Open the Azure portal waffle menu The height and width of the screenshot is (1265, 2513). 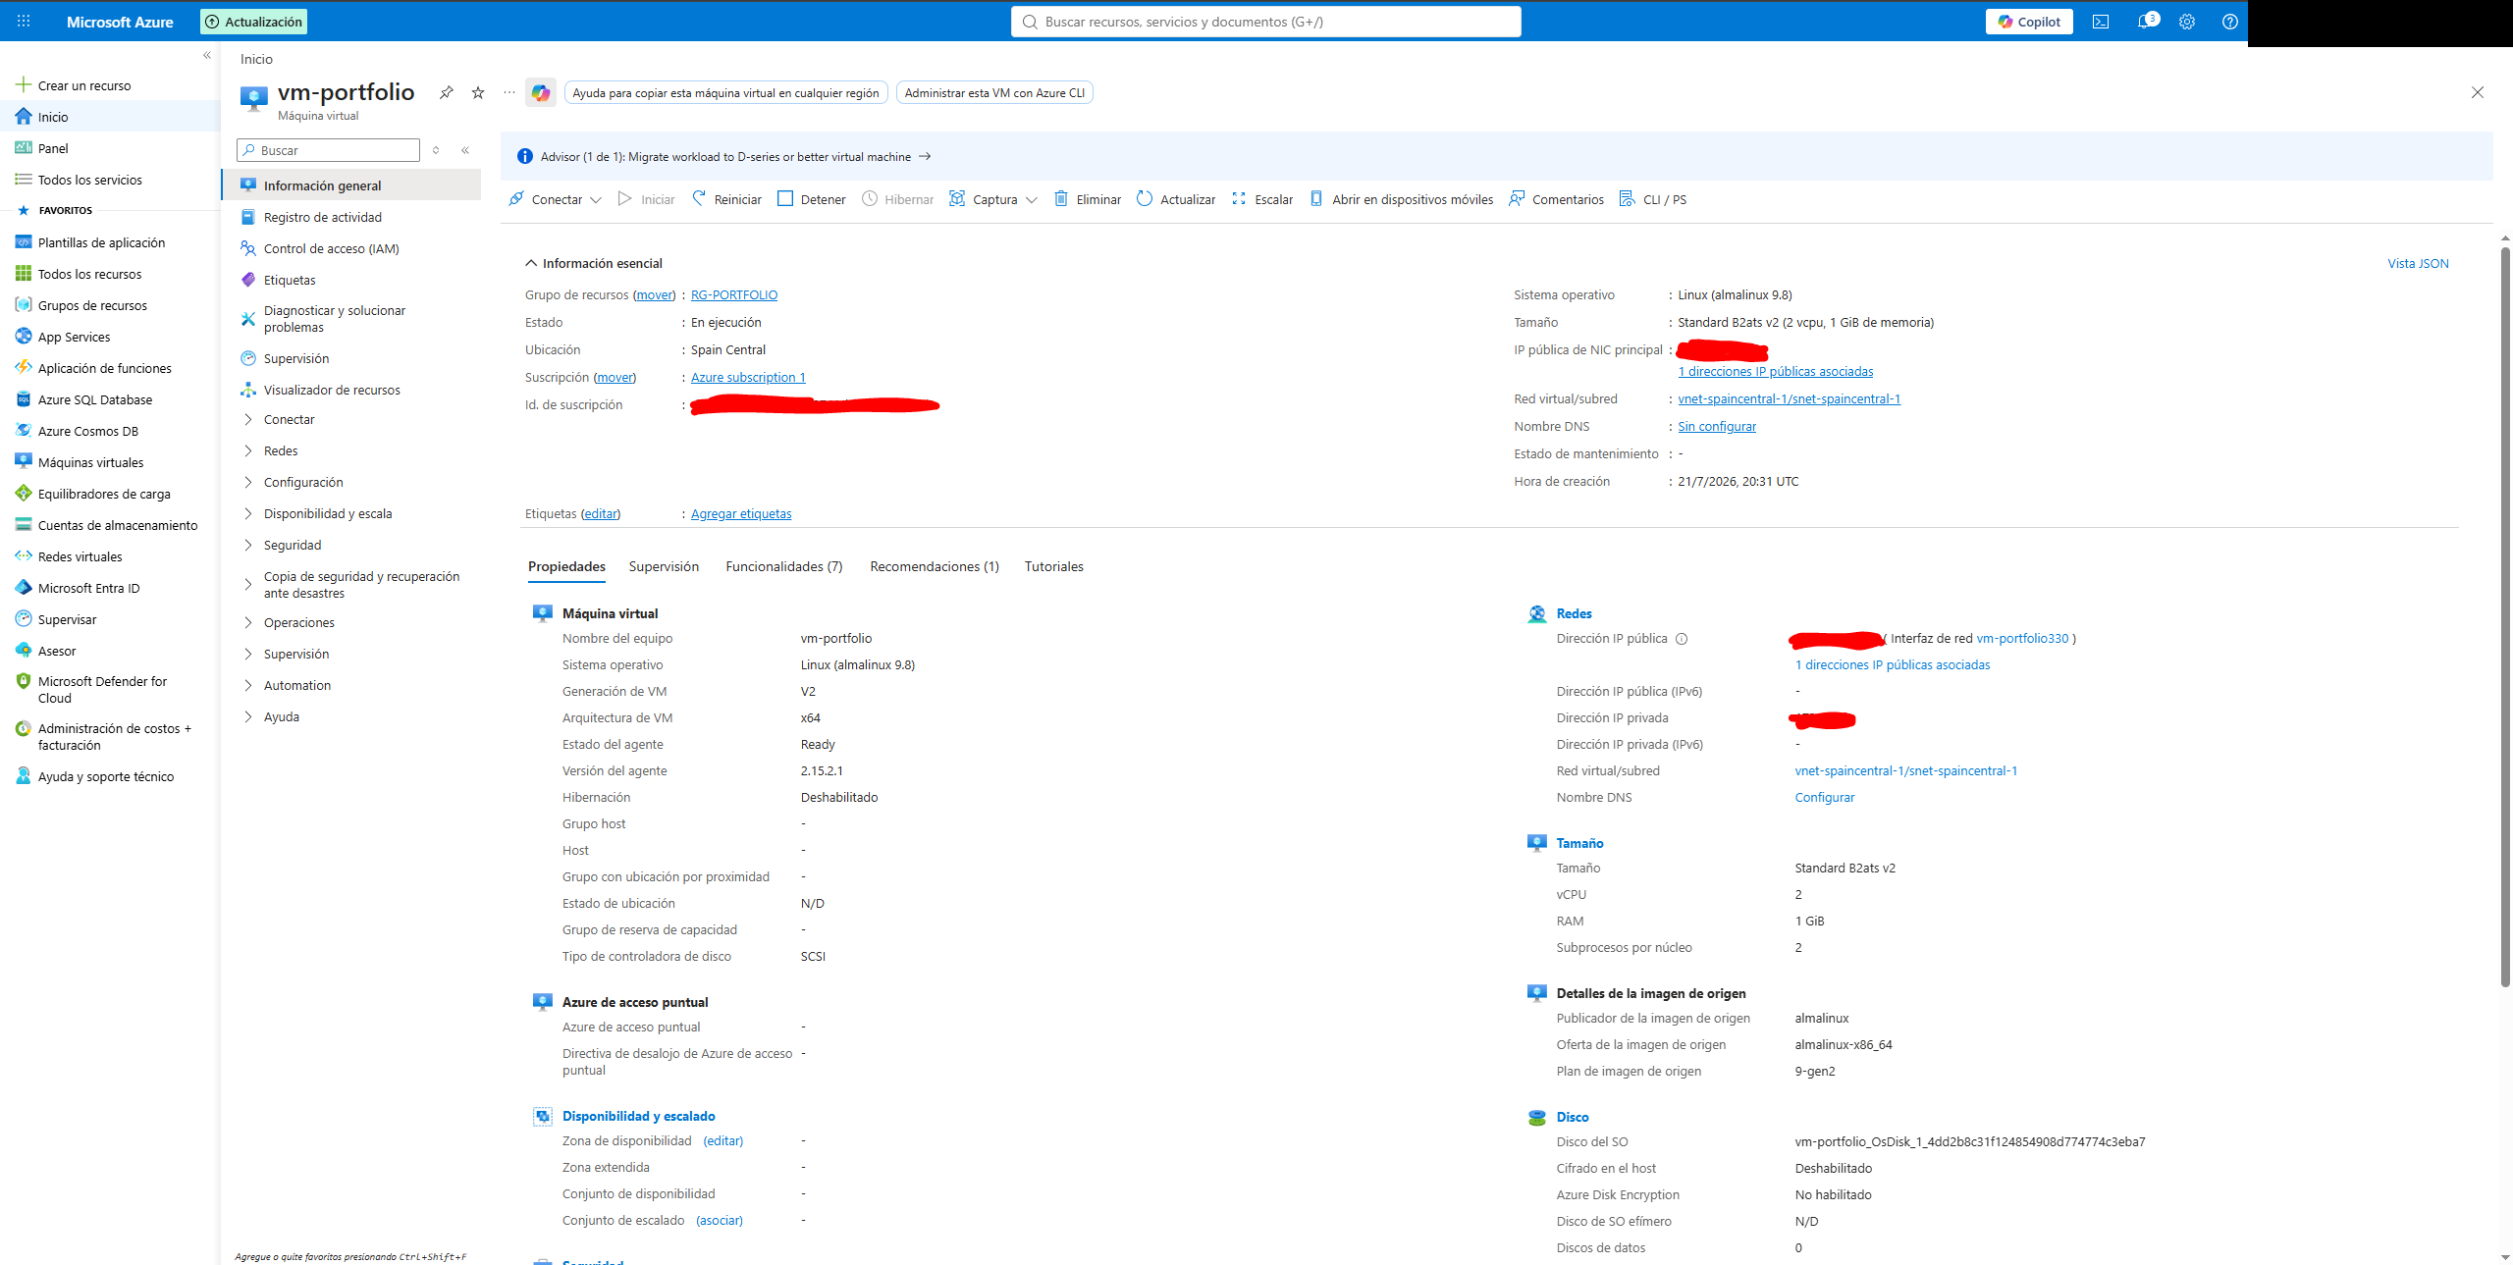pos(24,21)
